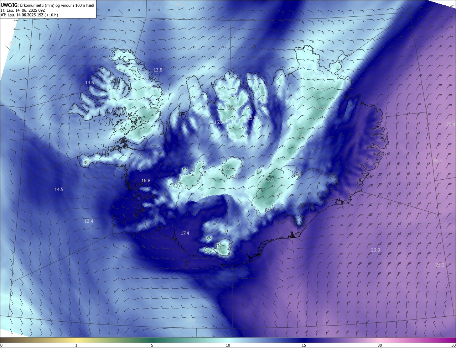This screenshot has width=456, height=348.
Task: Click the 25.2 value near the right edge
Action: (440, 265)
